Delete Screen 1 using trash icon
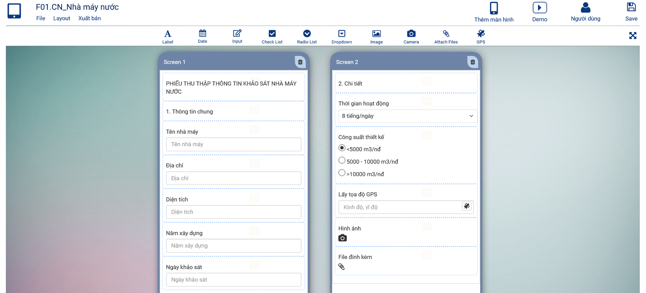 point(300,62)
